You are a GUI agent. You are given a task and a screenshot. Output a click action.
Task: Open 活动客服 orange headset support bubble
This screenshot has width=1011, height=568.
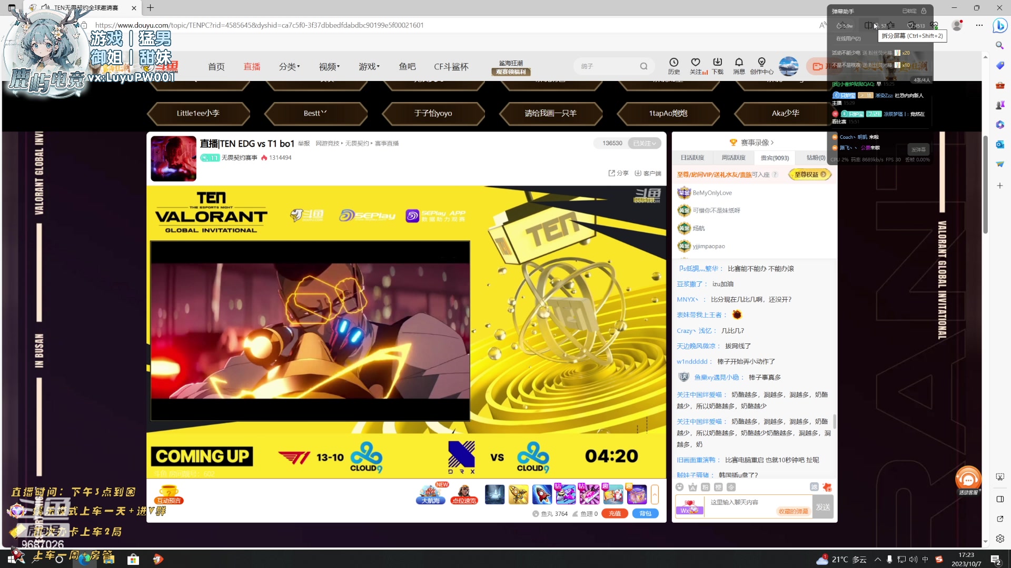968,480
